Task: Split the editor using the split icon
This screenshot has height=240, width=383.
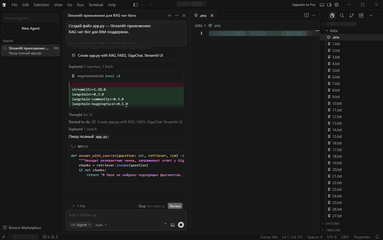Action: point(306,15)
